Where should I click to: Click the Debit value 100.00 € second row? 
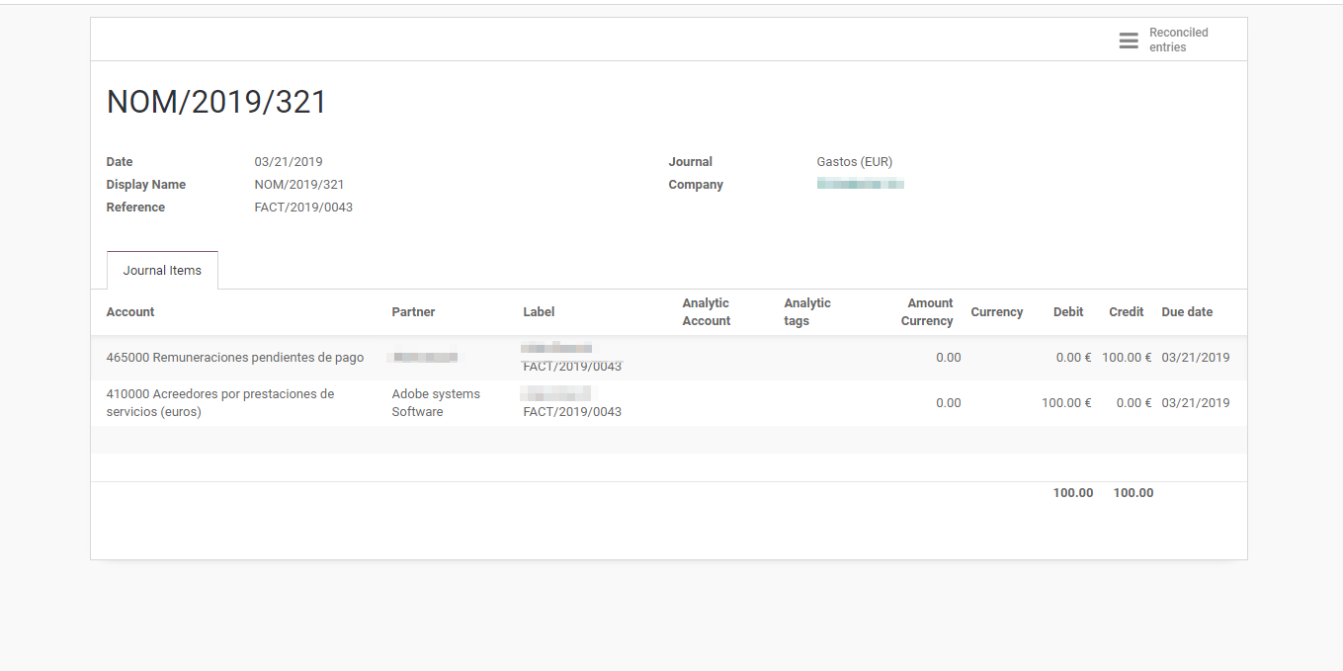[x=1065, y=402]
